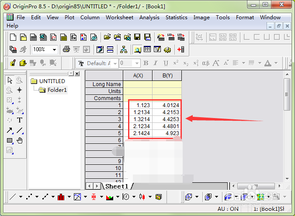
Task: Plot a column bar chart icon
Action: tap(61, 197)
